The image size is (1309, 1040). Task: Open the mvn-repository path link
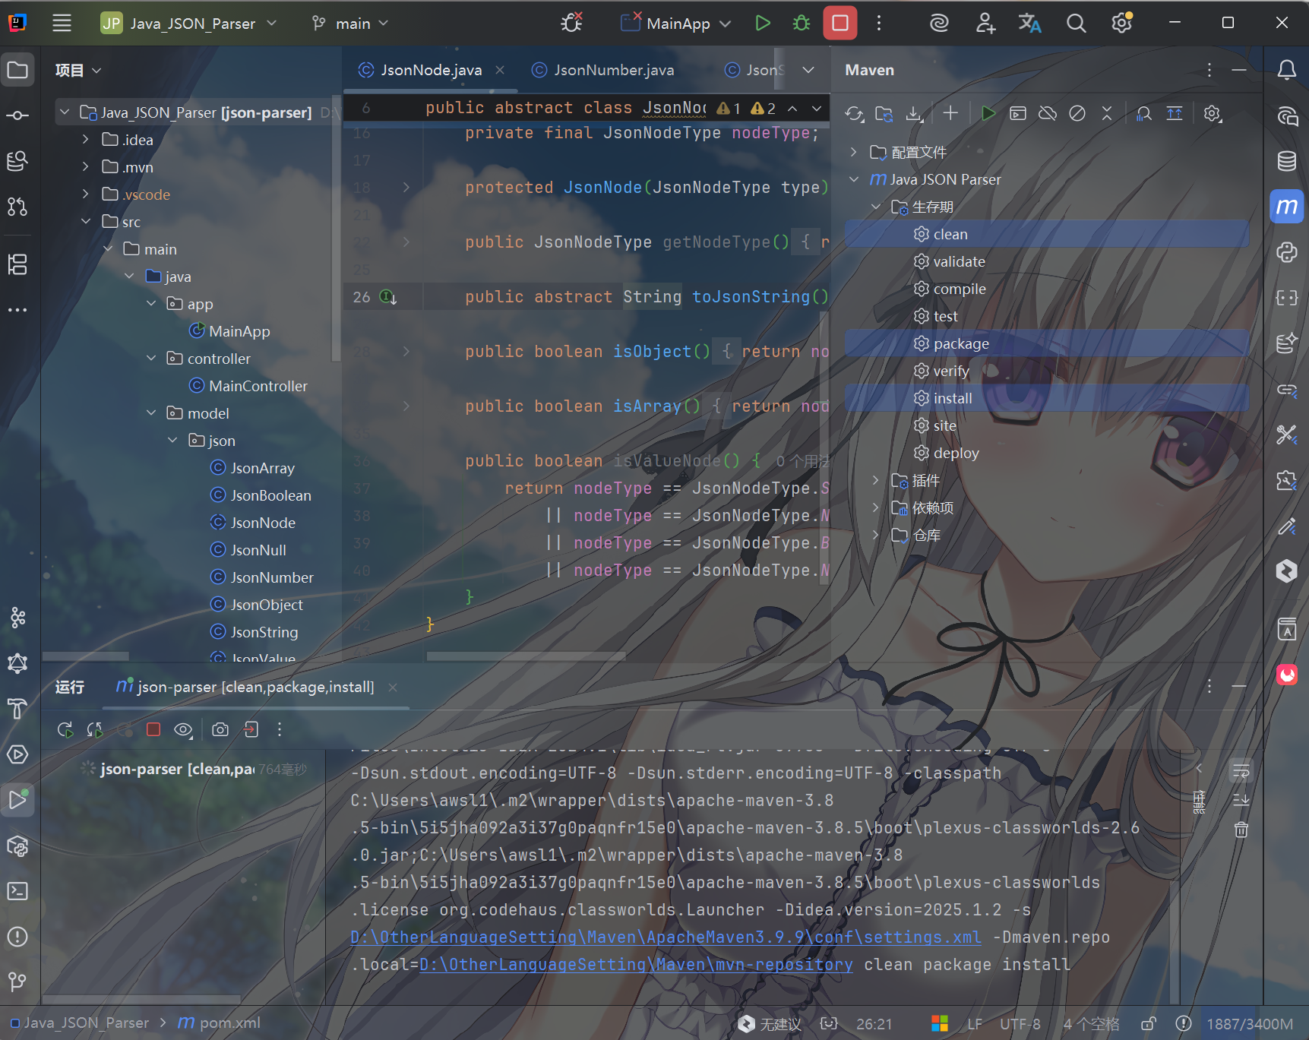(x=636, y=965)
